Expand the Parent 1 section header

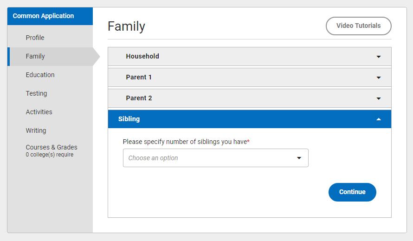click(139, 77)
